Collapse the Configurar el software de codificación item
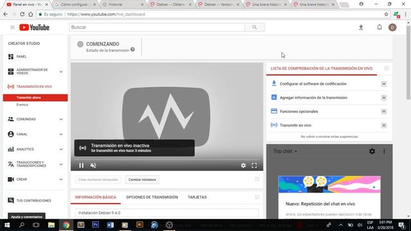This screenshot has width=411, height=231. [384, 84]
